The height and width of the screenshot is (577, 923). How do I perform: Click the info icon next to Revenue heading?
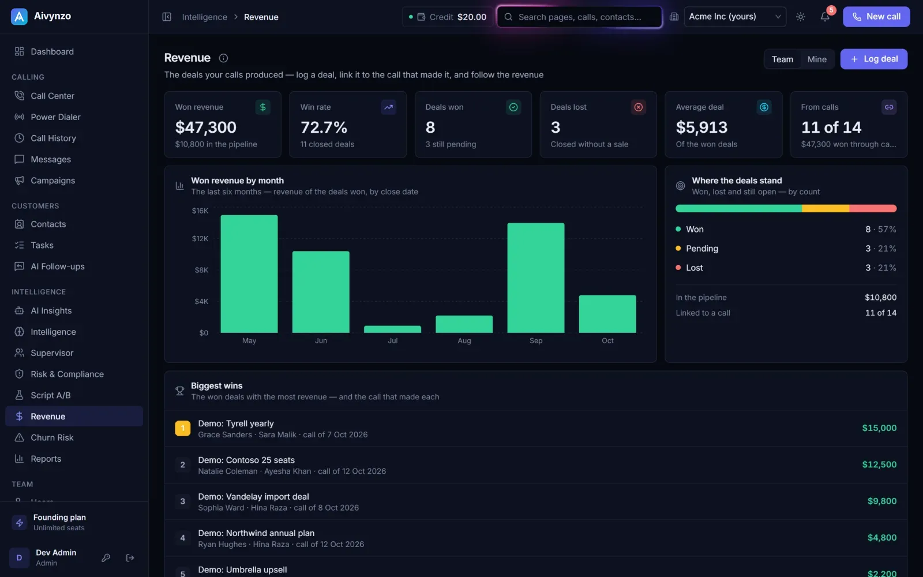tap(224, 58)
